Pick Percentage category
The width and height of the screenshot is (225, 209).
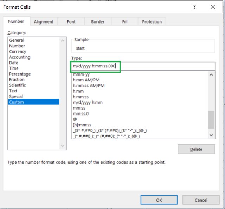(34, 74)
